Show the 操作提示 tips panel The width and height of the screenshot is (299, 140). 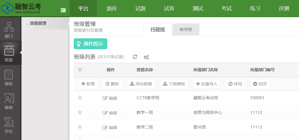pos(90,44)
